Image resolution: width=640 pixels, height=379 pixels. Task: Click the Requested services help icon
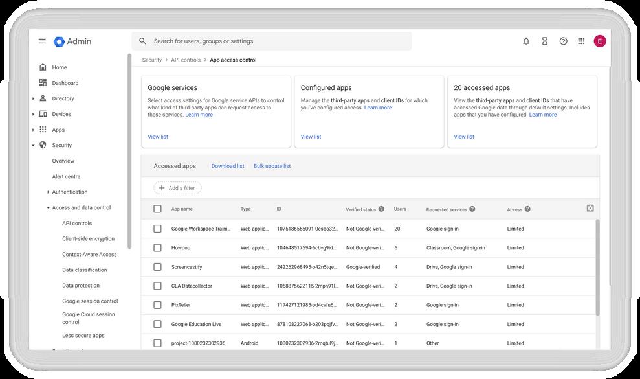472,209
